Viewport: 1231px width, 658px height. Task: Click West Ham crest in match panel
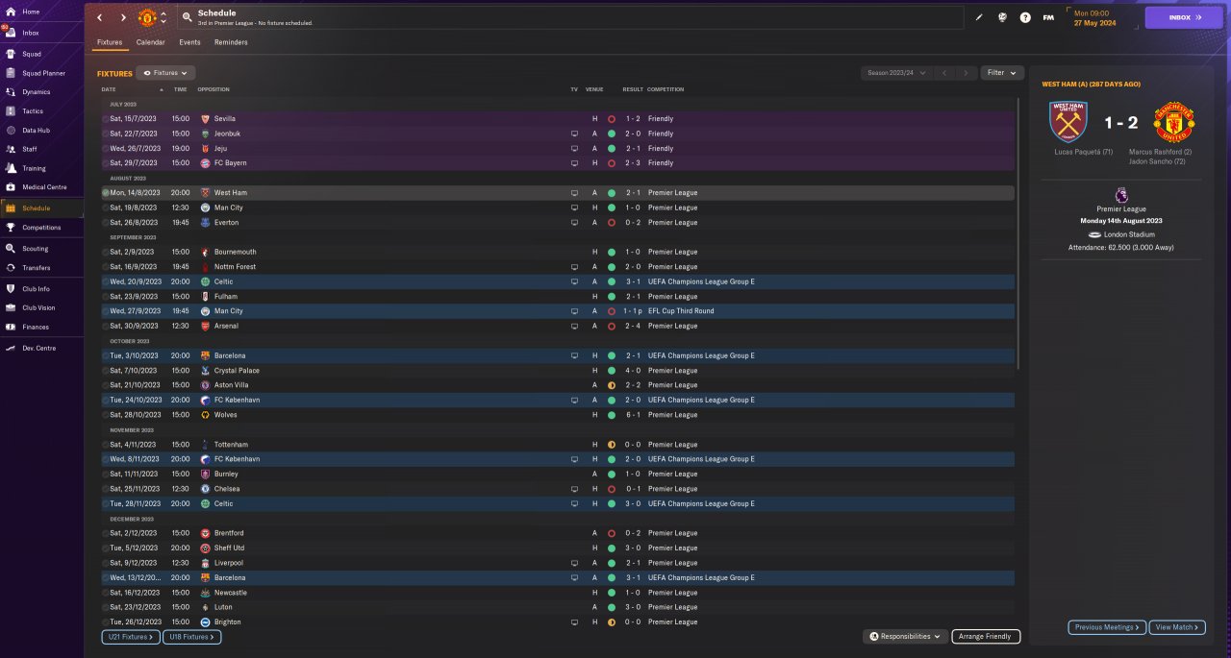click(x=1069, y=122)
